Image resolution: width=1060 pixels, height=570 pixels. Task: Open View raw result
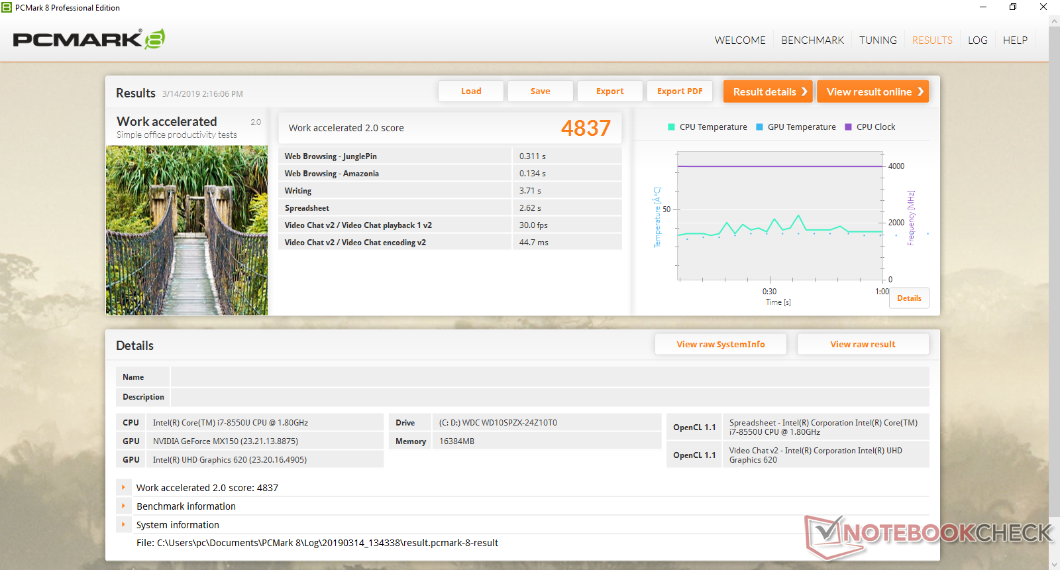tap(863, 344)
